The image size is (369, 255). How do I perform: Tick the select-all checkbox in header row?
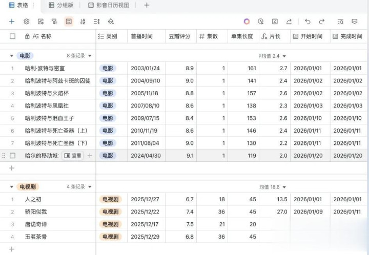pyautogui.click(x=13, y=36)
